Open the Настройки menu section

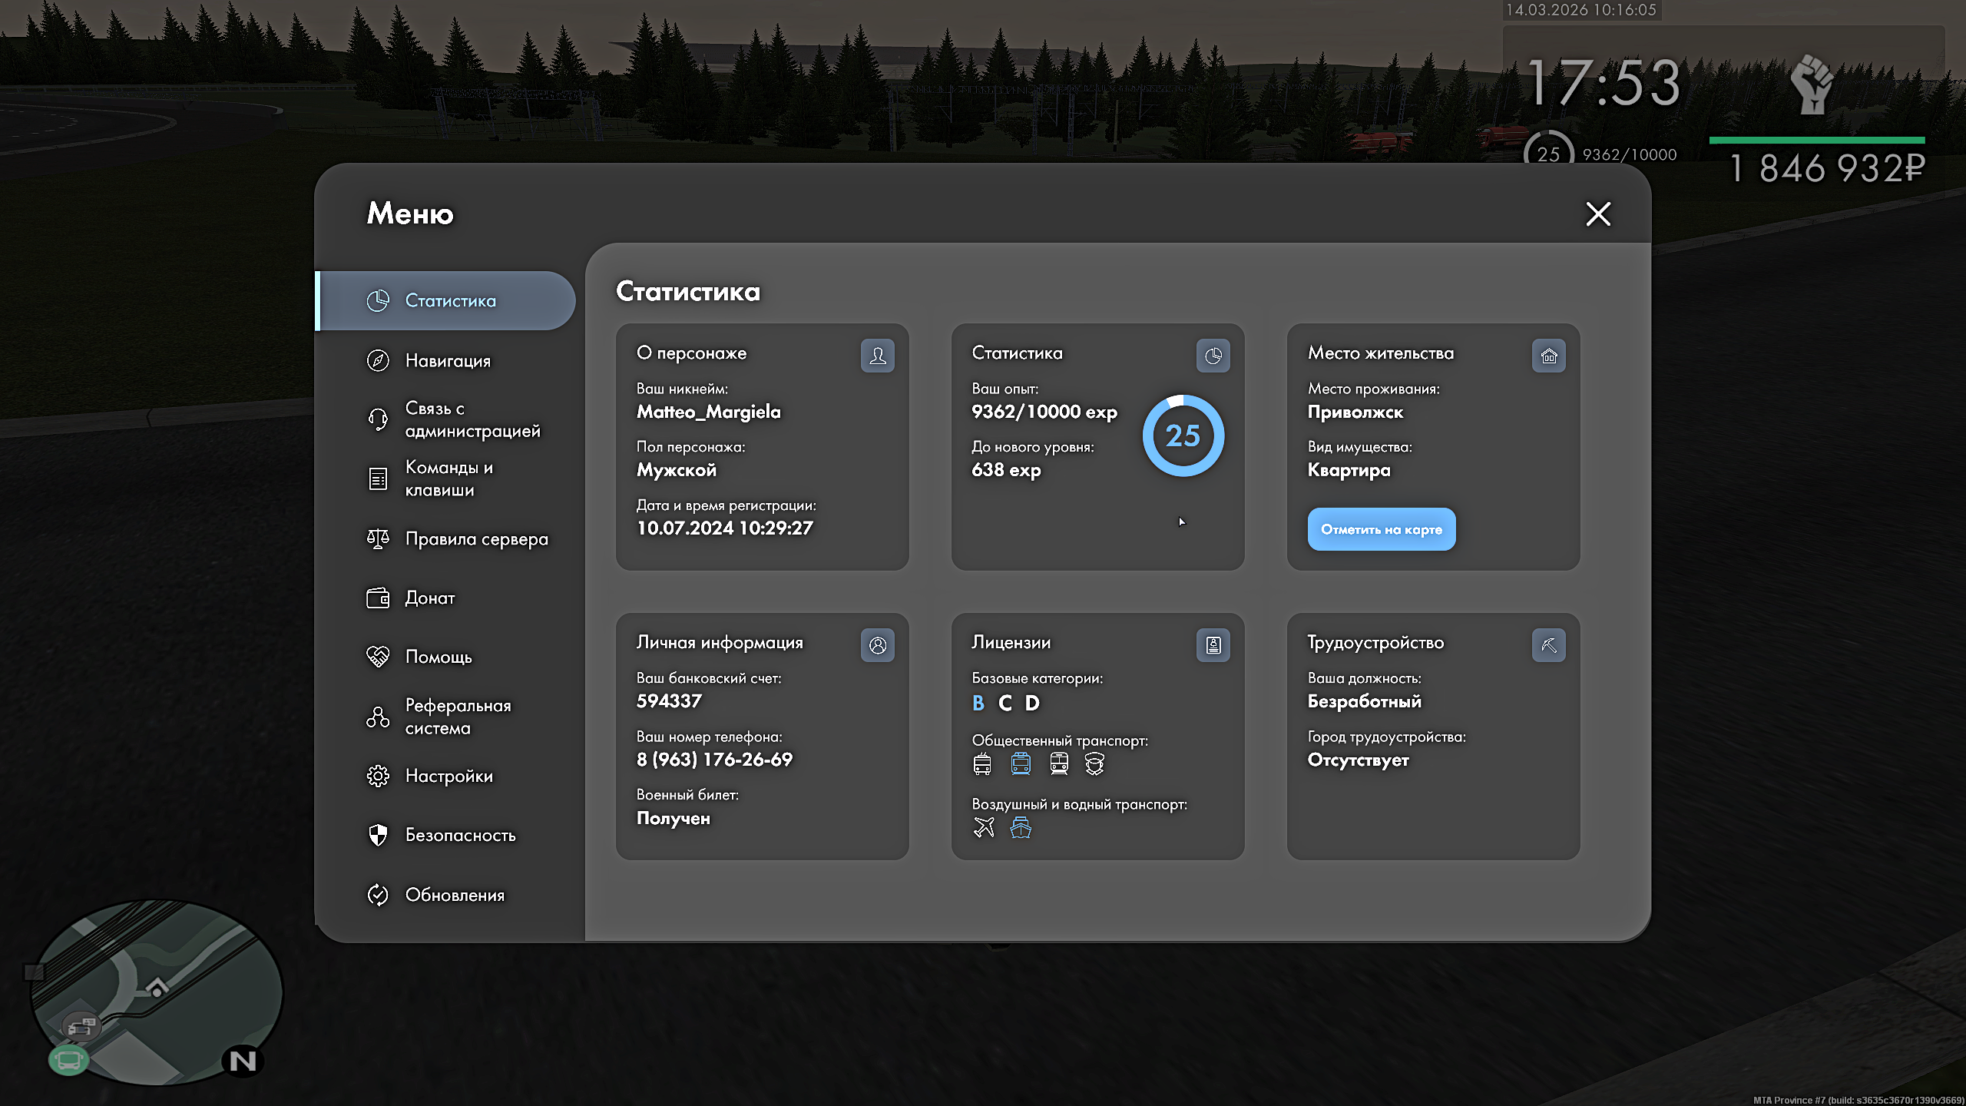click(448, 776)
